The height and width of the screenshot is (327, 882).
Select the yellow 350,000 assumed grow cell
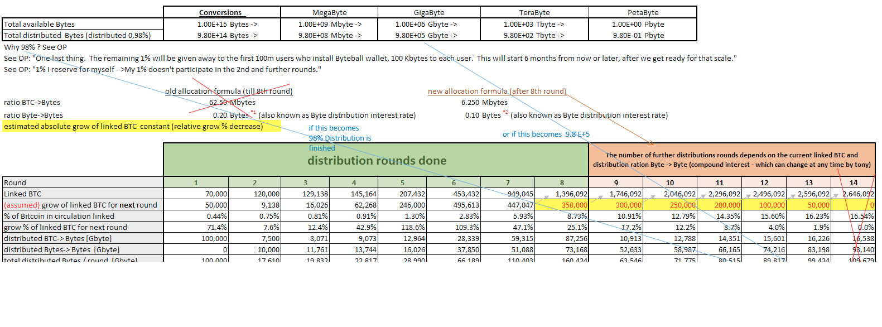pyautogui.click(x=562, y=205)
